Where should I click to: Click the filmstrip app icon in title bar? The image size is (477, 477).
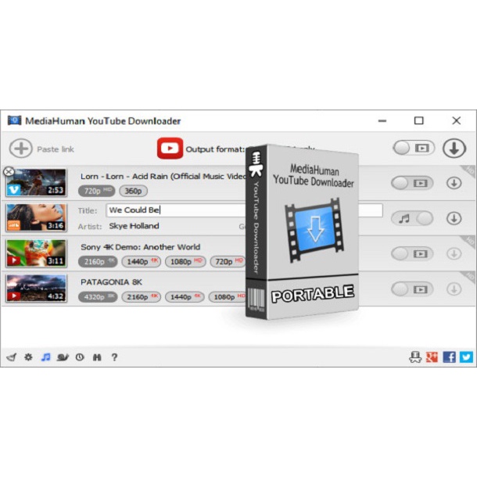[x=14, y=120]
